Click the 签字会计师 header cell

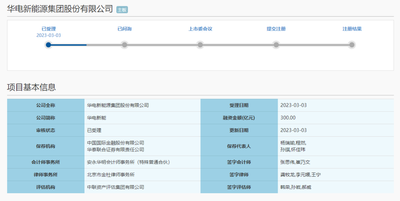point(239,162)
